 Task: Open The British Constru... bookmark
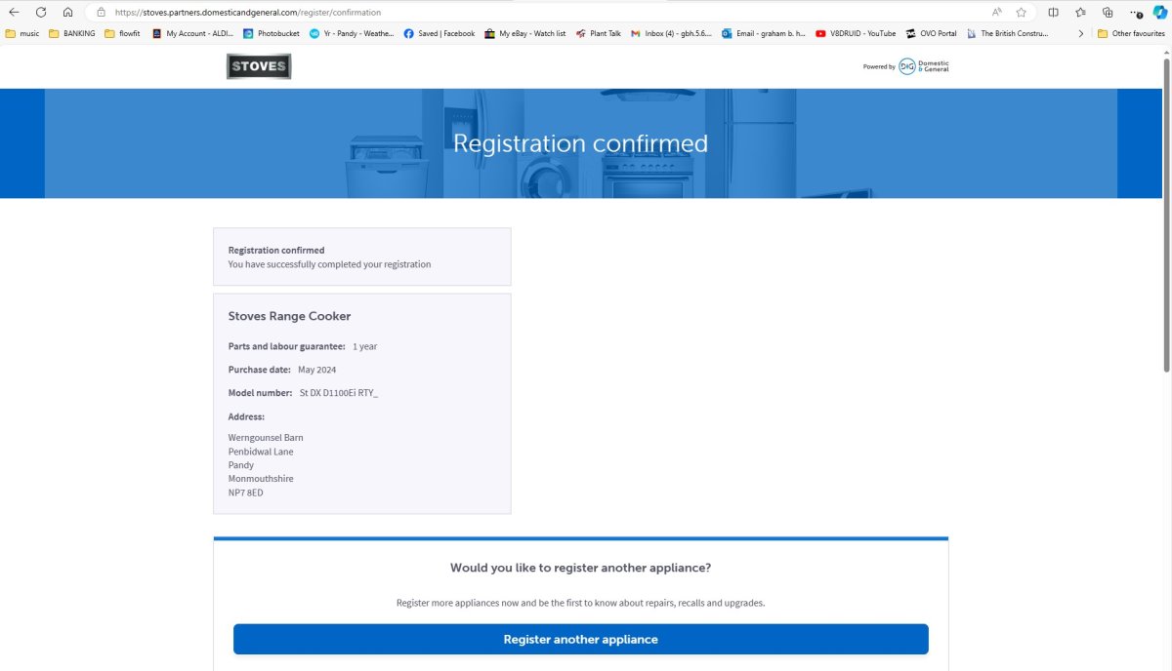click(x=1008, y=33)
